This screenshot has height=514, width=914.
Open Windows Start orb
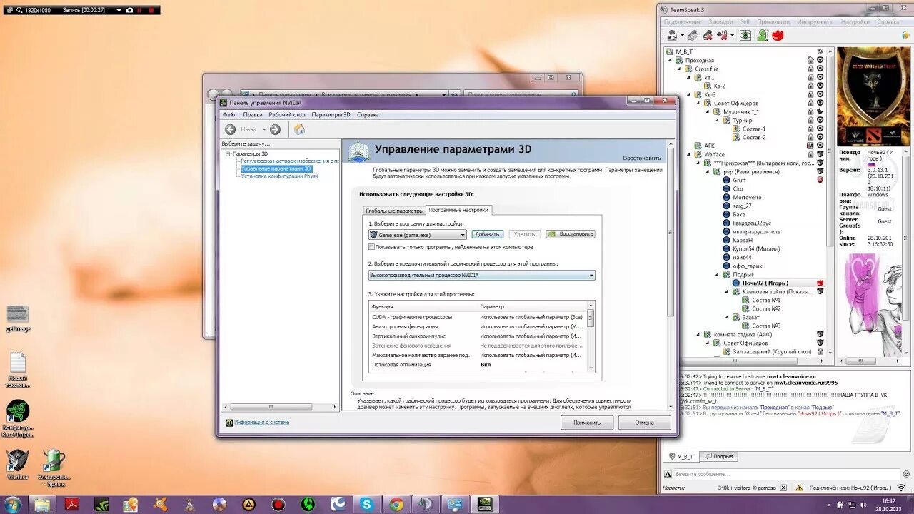pos(12,504)
